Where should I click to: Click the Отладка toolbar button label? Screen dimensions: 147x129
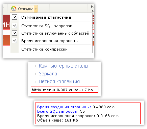click(26, 9)
